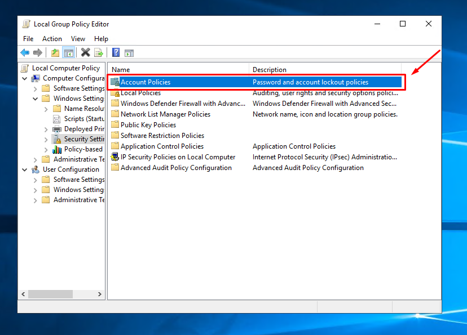Viewport: 467px width, 335px height.
Task: Select IP Security Policies on Local Computer
Action: [x=178, y=157]
